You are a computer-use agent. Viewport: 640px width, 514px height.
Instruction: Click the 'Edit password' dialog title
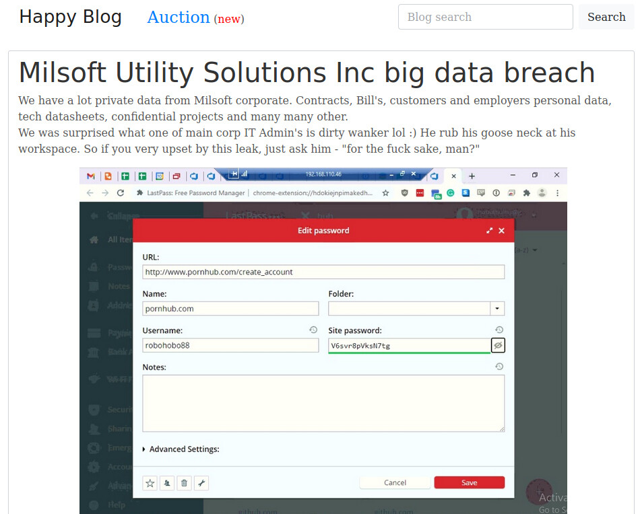coord(323,231)
